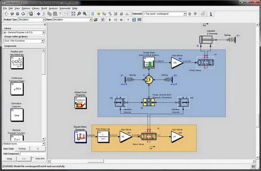Click the blue info icon

[211, 14]
